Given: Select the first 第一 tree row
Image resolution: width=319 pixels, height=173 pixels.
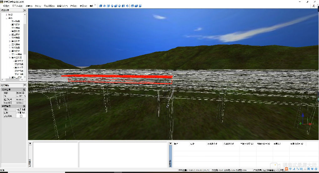Looking at the screenshot, I should pos(16,21).
